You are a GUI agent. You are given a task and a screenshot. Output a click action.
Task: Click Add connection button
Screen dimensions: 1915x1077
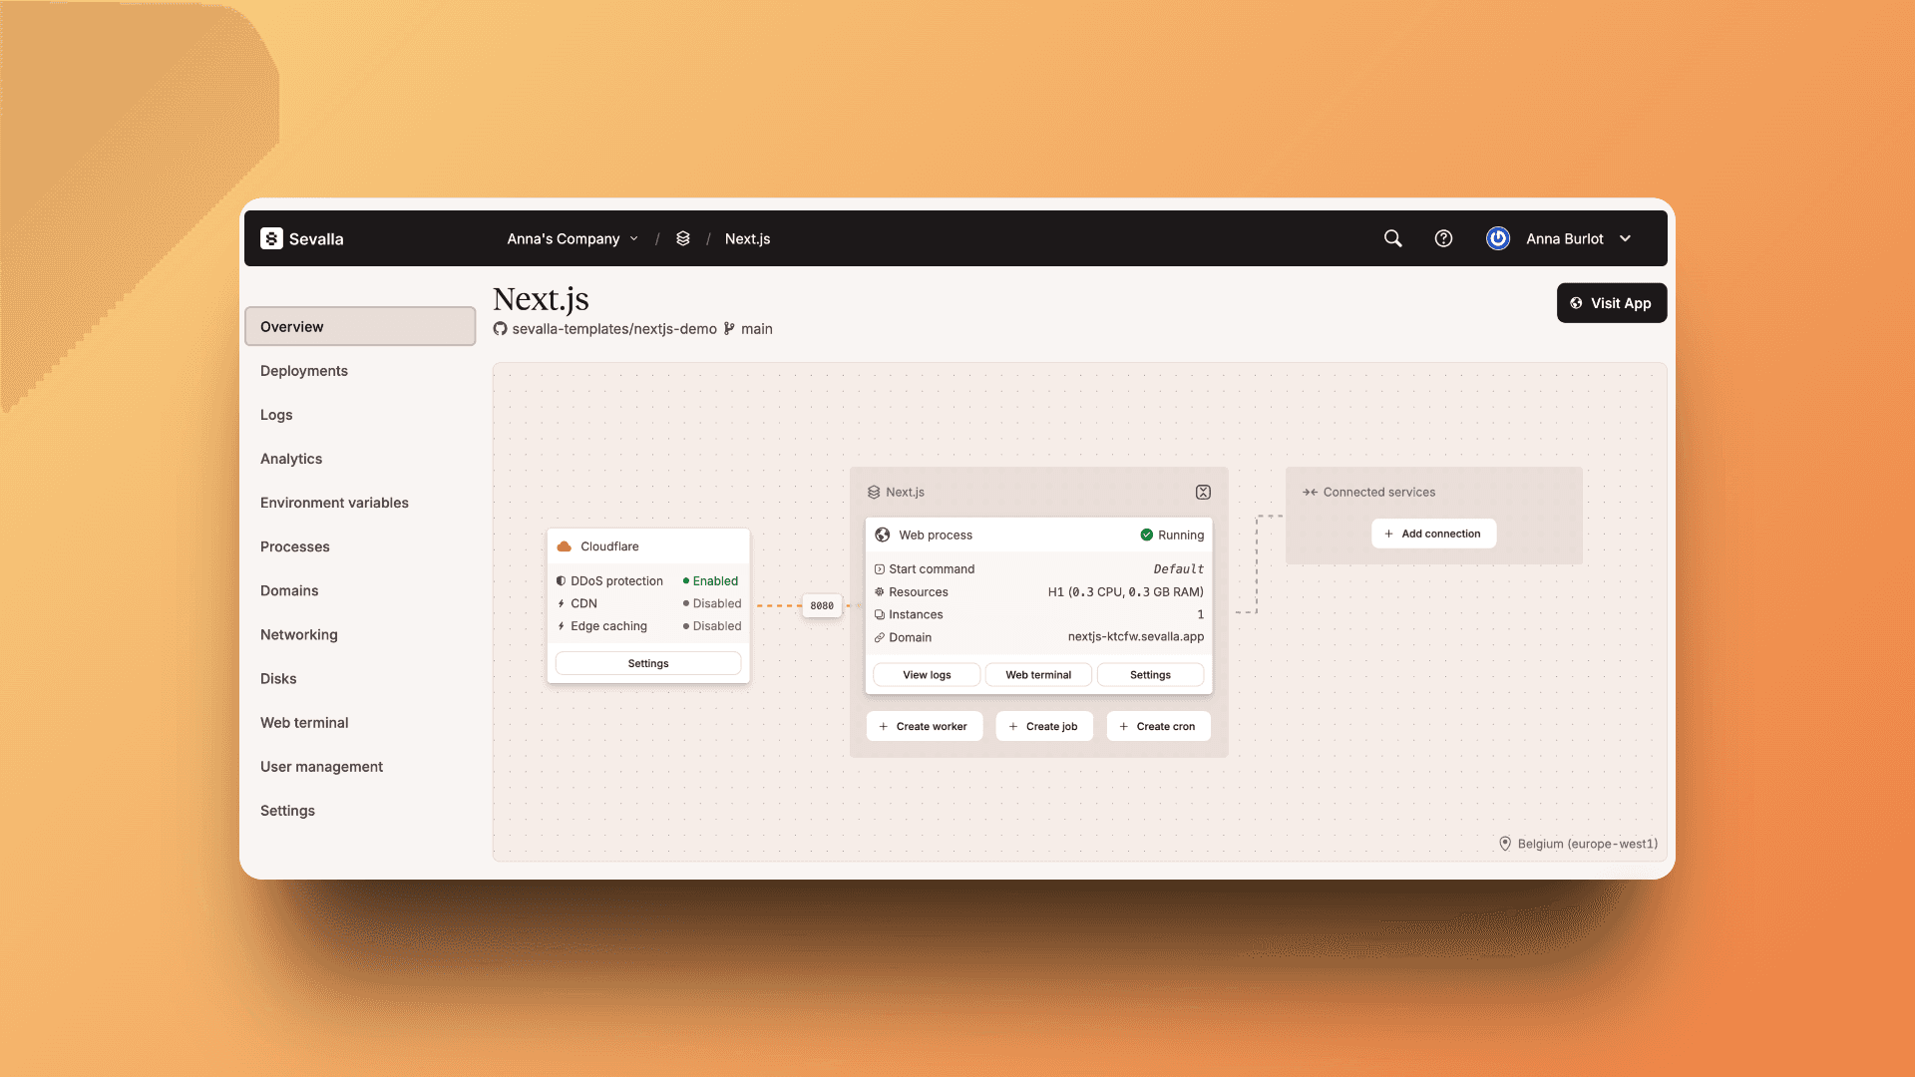(1433, 534)
